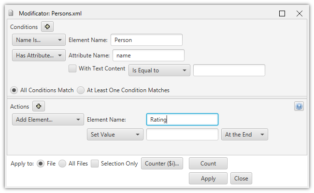Insert counter via Counter ($i)... button
Screen dimensions: 314x193
pos(162,164)
